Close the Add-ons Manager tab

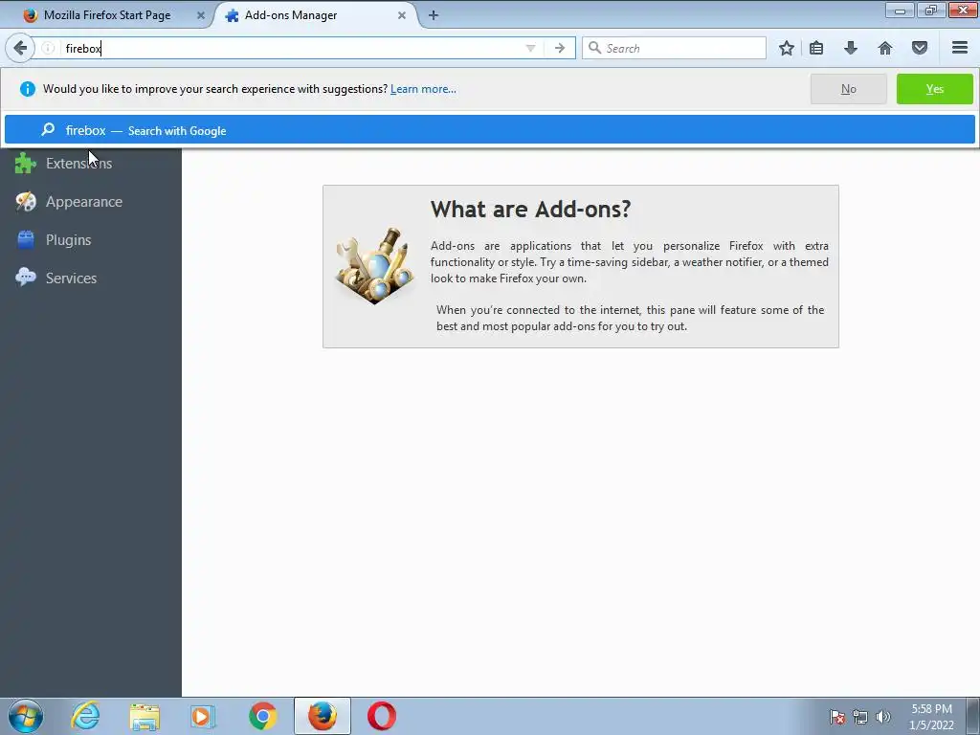(402, 15)
